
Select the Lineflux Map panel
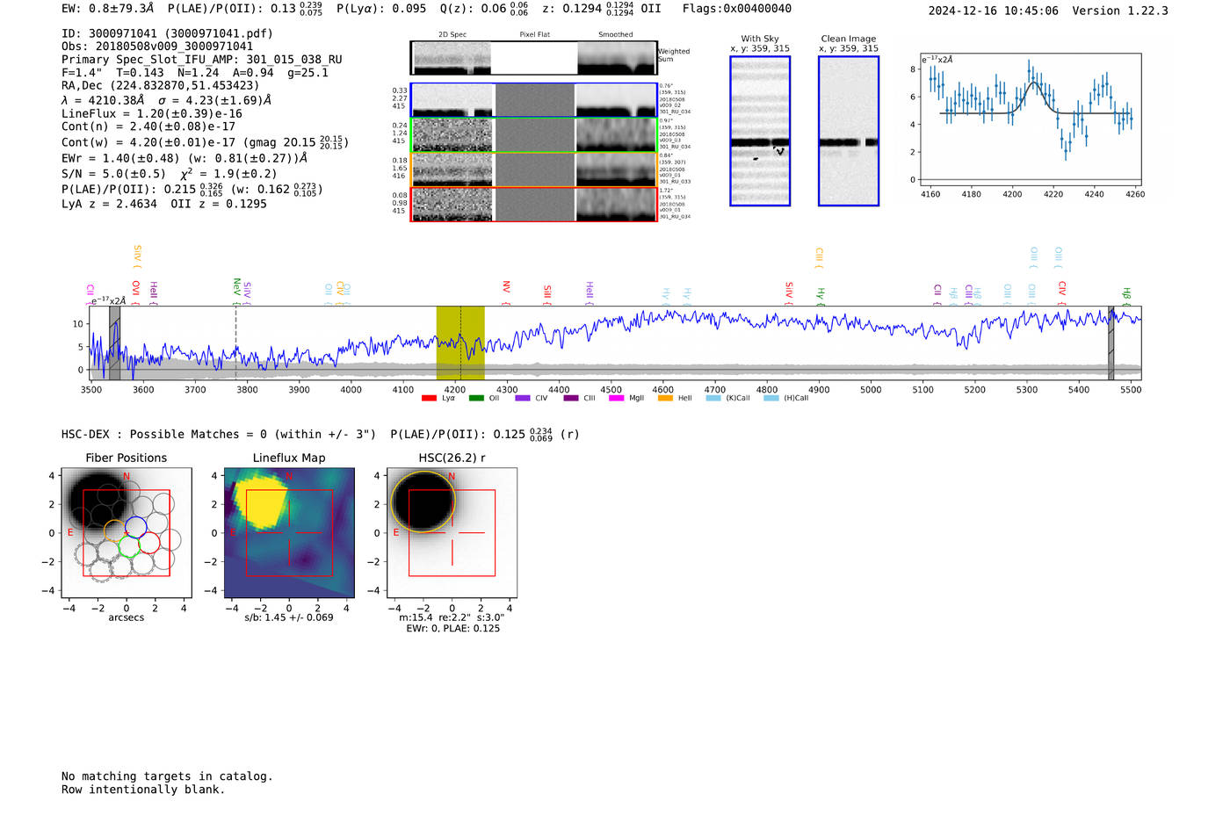point(289,533)
